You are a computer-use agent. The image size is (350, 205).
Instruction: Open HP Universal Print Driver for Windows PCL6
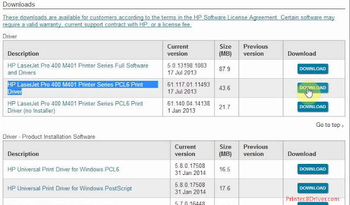click(x=63, y=169)
